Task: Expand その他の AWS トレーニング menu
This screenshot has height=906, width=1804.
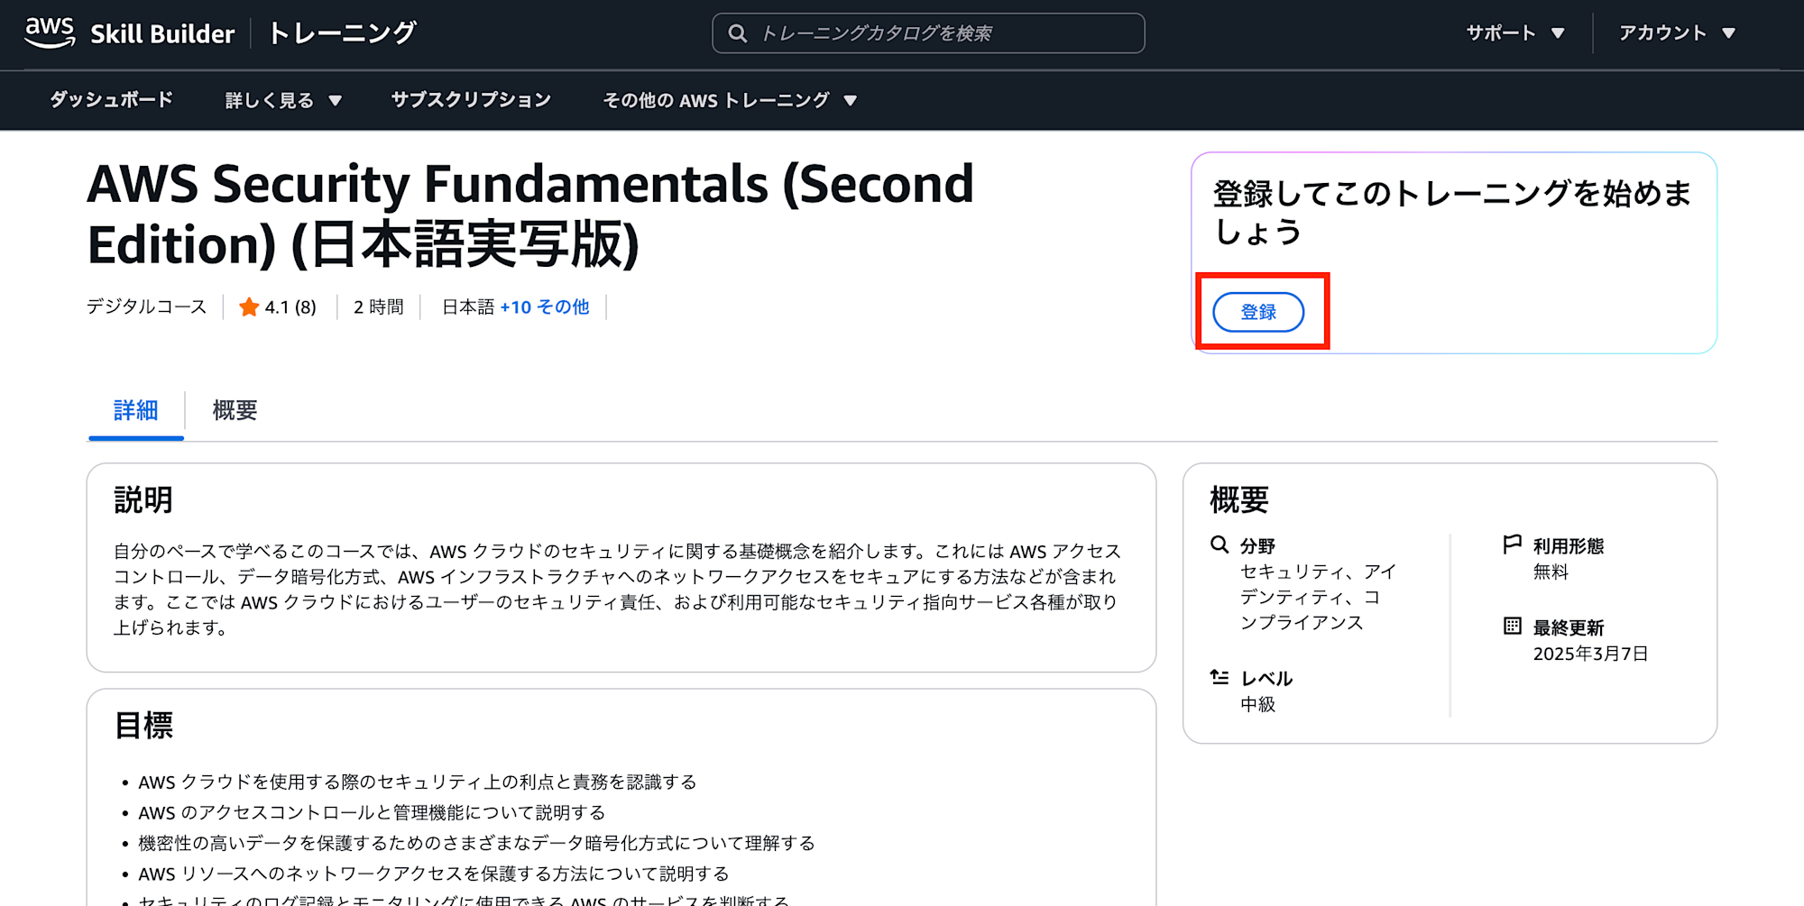Action: (730, 100)
